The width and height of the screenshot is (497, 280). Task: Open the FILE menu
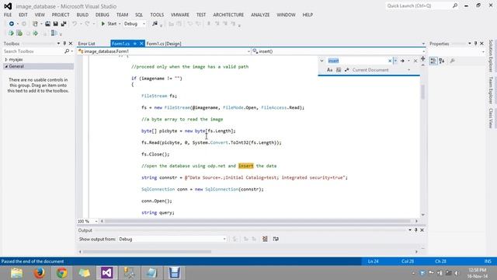coord(8,15)
